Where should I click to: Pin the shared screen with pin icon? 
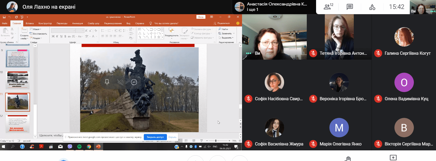[107, 82]
